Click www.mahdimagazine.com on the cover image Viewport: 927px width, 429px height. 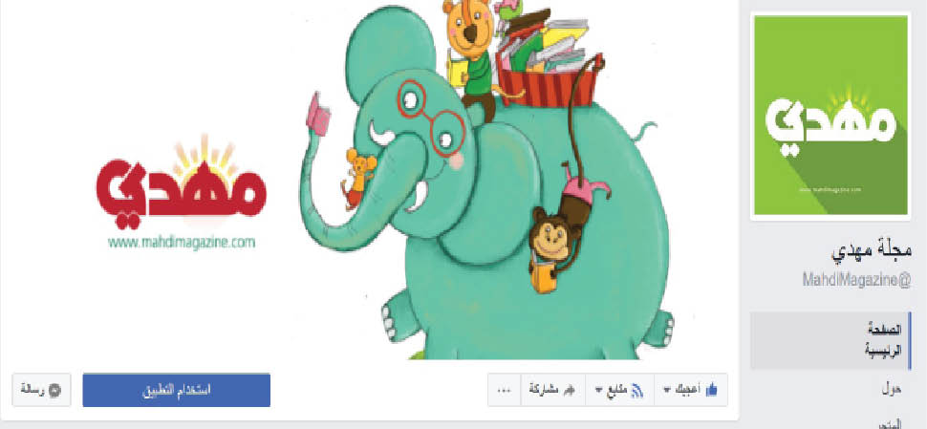click(182, 243)
